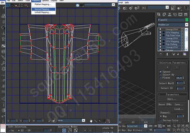Choose Flatten Mapping from Mapping menu

[x=43, y=4]
